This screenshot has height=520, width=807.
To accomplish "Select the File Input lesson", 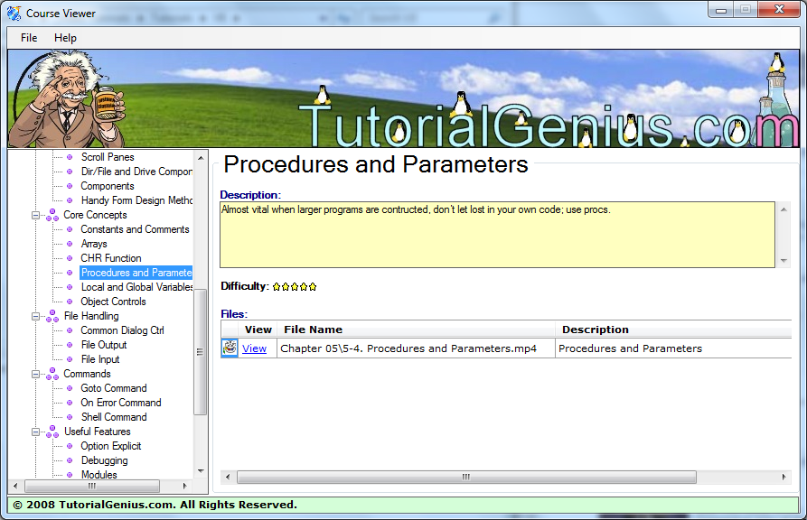I will pyautogui.click(x=99, y=359).
